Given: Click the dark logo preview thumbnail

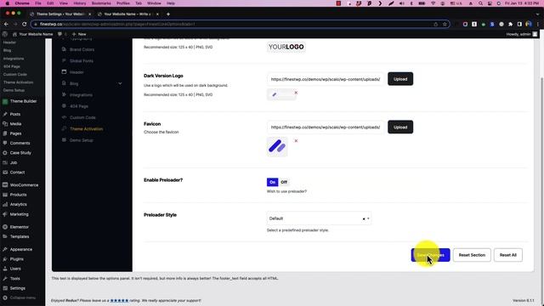Looking at the screenshot, I should 281,94.
